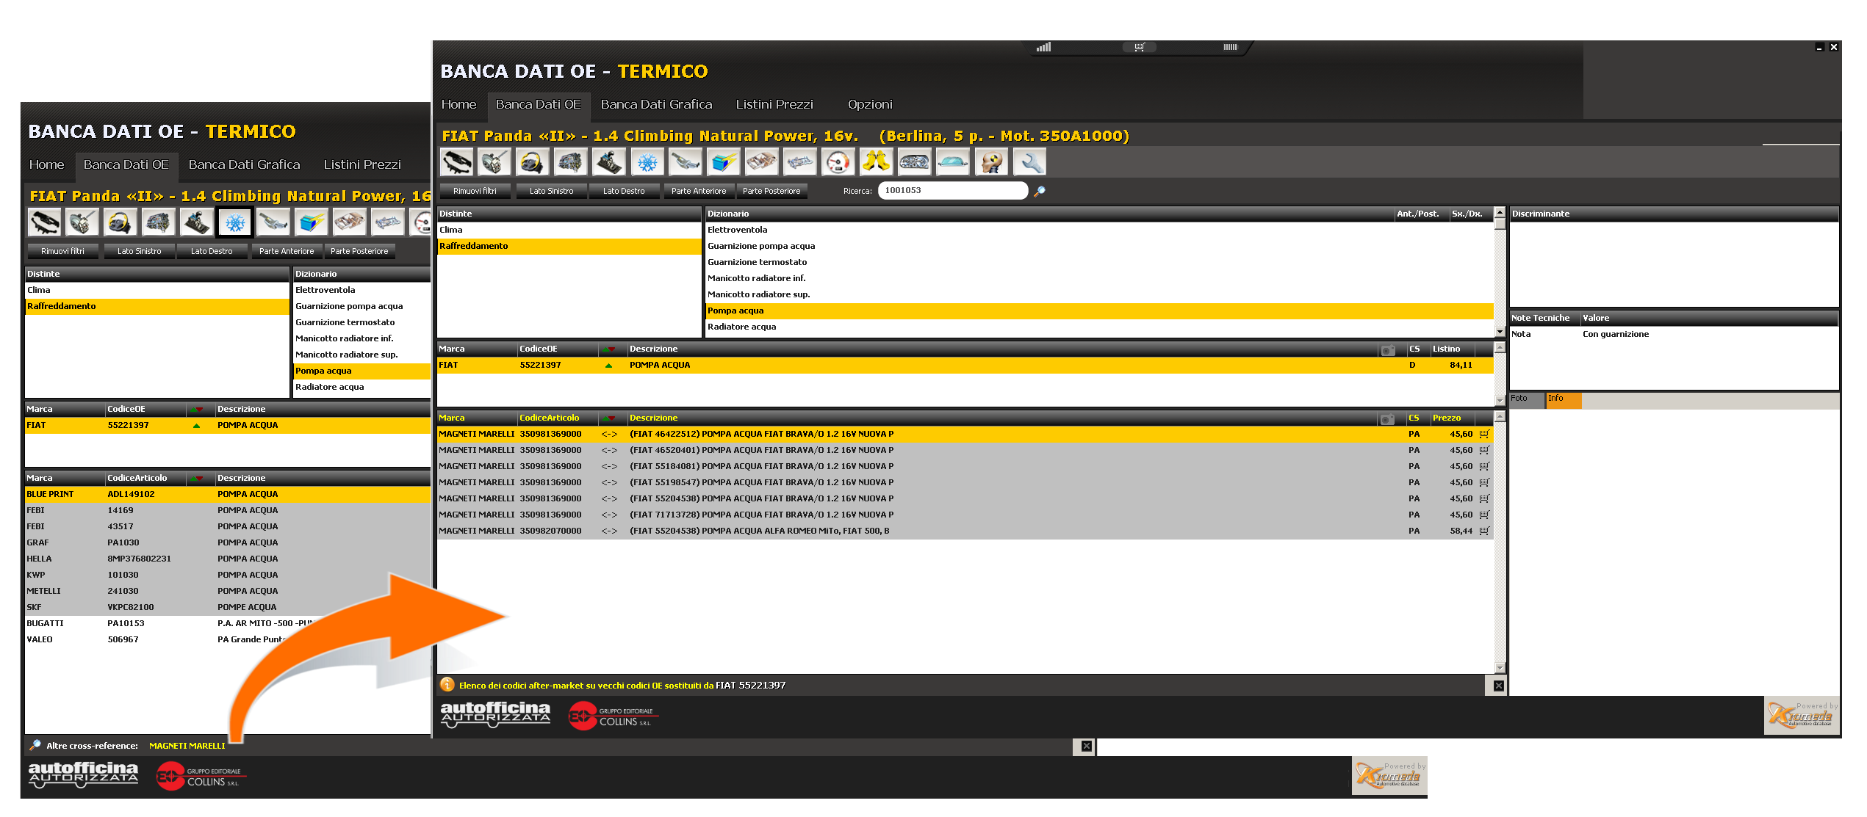
Task: Select the battery electrical category icon in front window
Action: [724, 161]
